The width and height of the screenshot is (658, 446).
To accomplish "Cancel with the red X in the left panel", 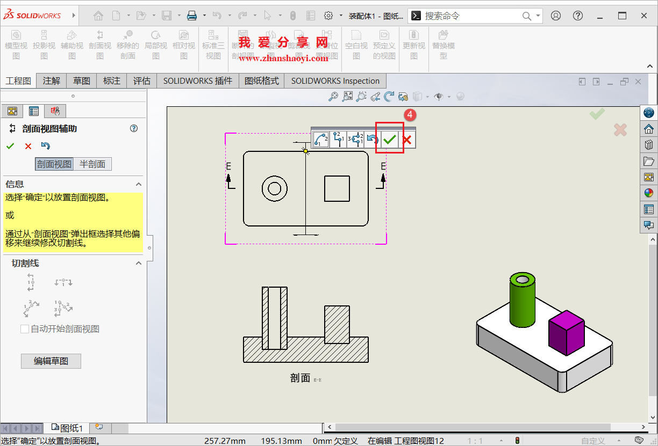I will tap(28, 146).
